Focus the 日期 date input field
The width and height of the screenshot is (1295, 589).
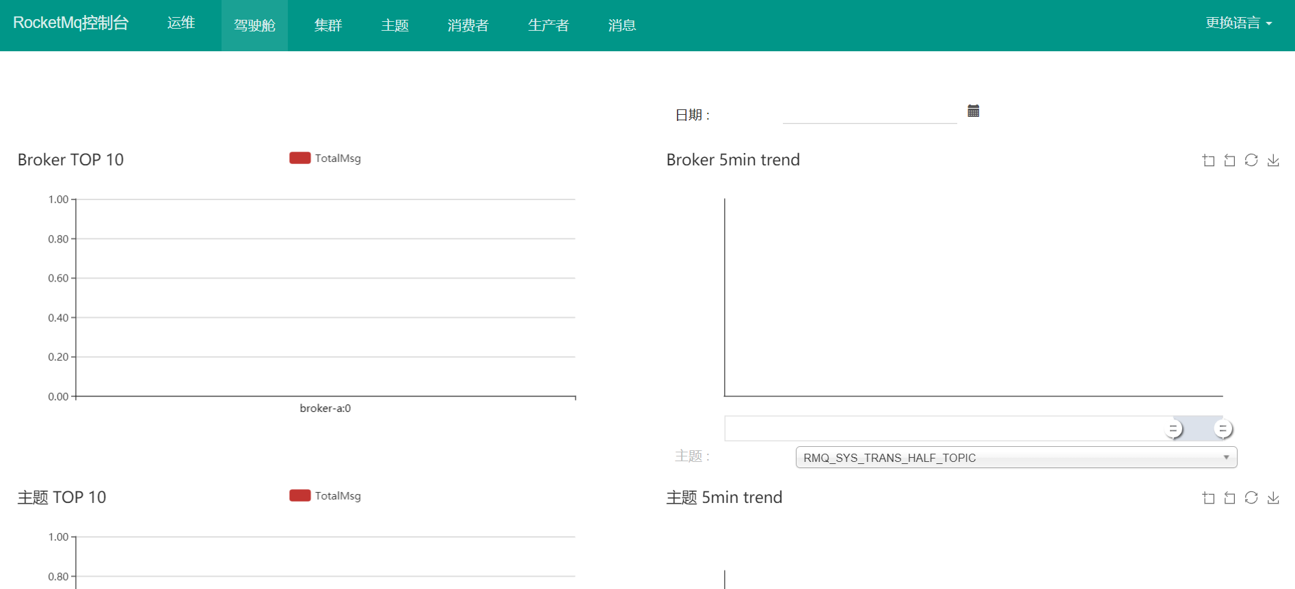[x=870, y=113]
